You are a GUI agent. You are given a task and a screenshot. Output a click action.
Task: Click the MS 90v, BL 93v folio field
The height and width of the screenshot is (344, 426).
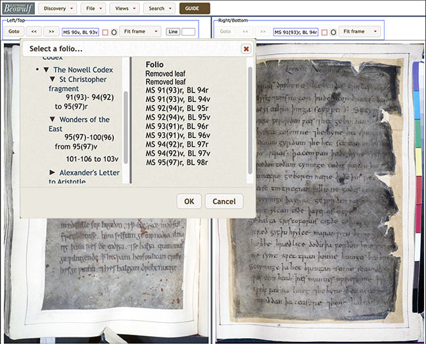80,32
